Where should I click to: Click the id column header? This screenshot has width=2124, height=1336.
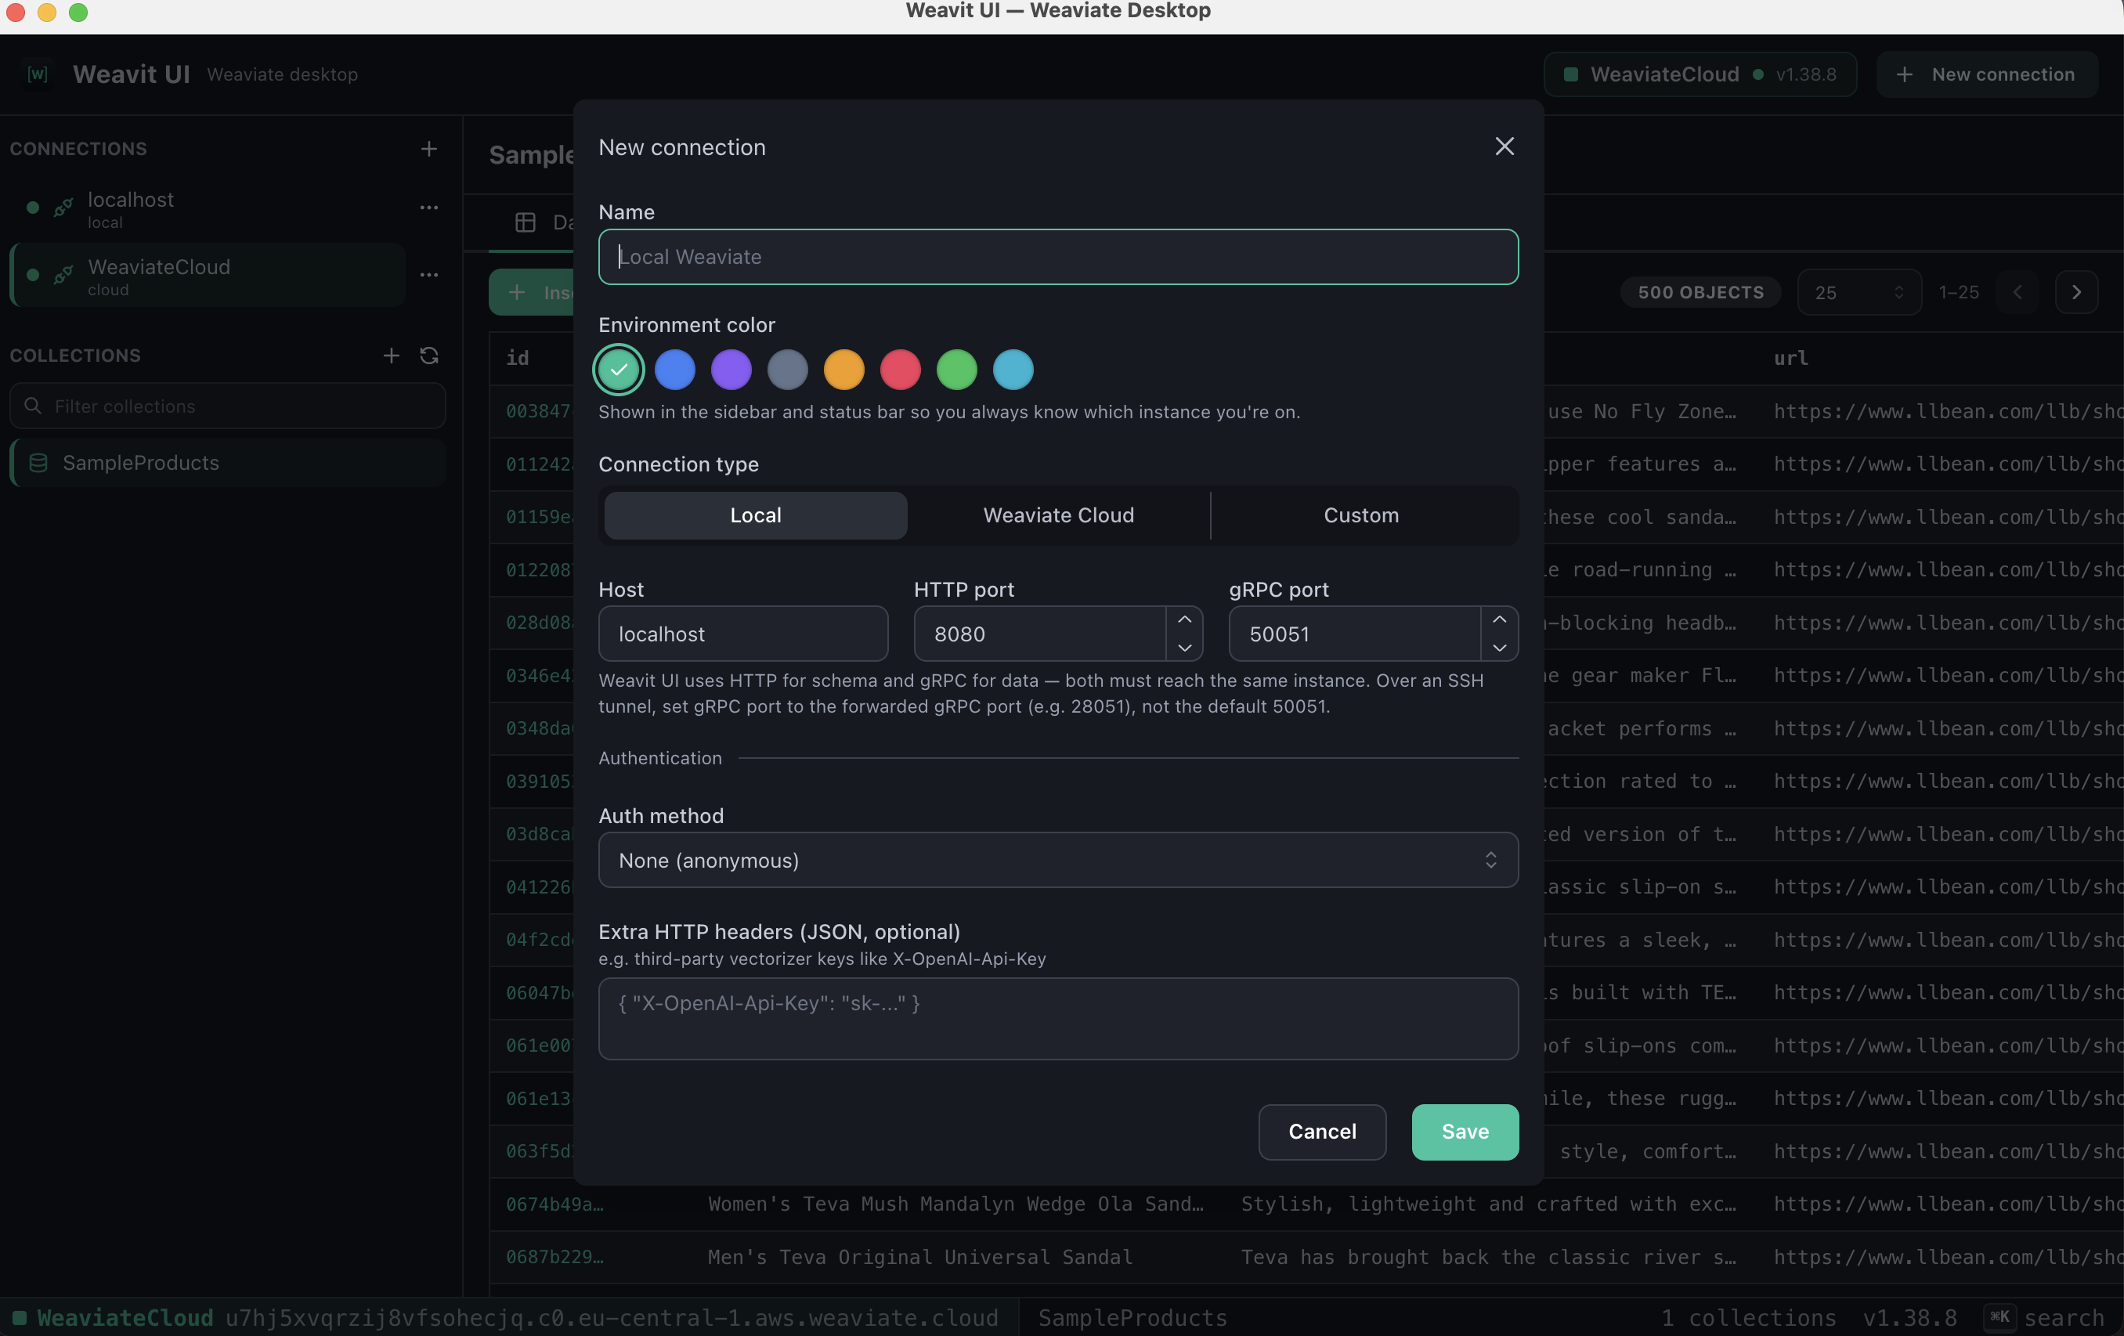coord(518,358)
